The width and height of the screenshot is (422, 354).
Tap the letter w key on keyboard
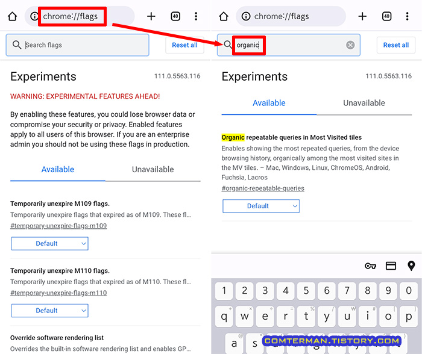click(x=244, y=316)
